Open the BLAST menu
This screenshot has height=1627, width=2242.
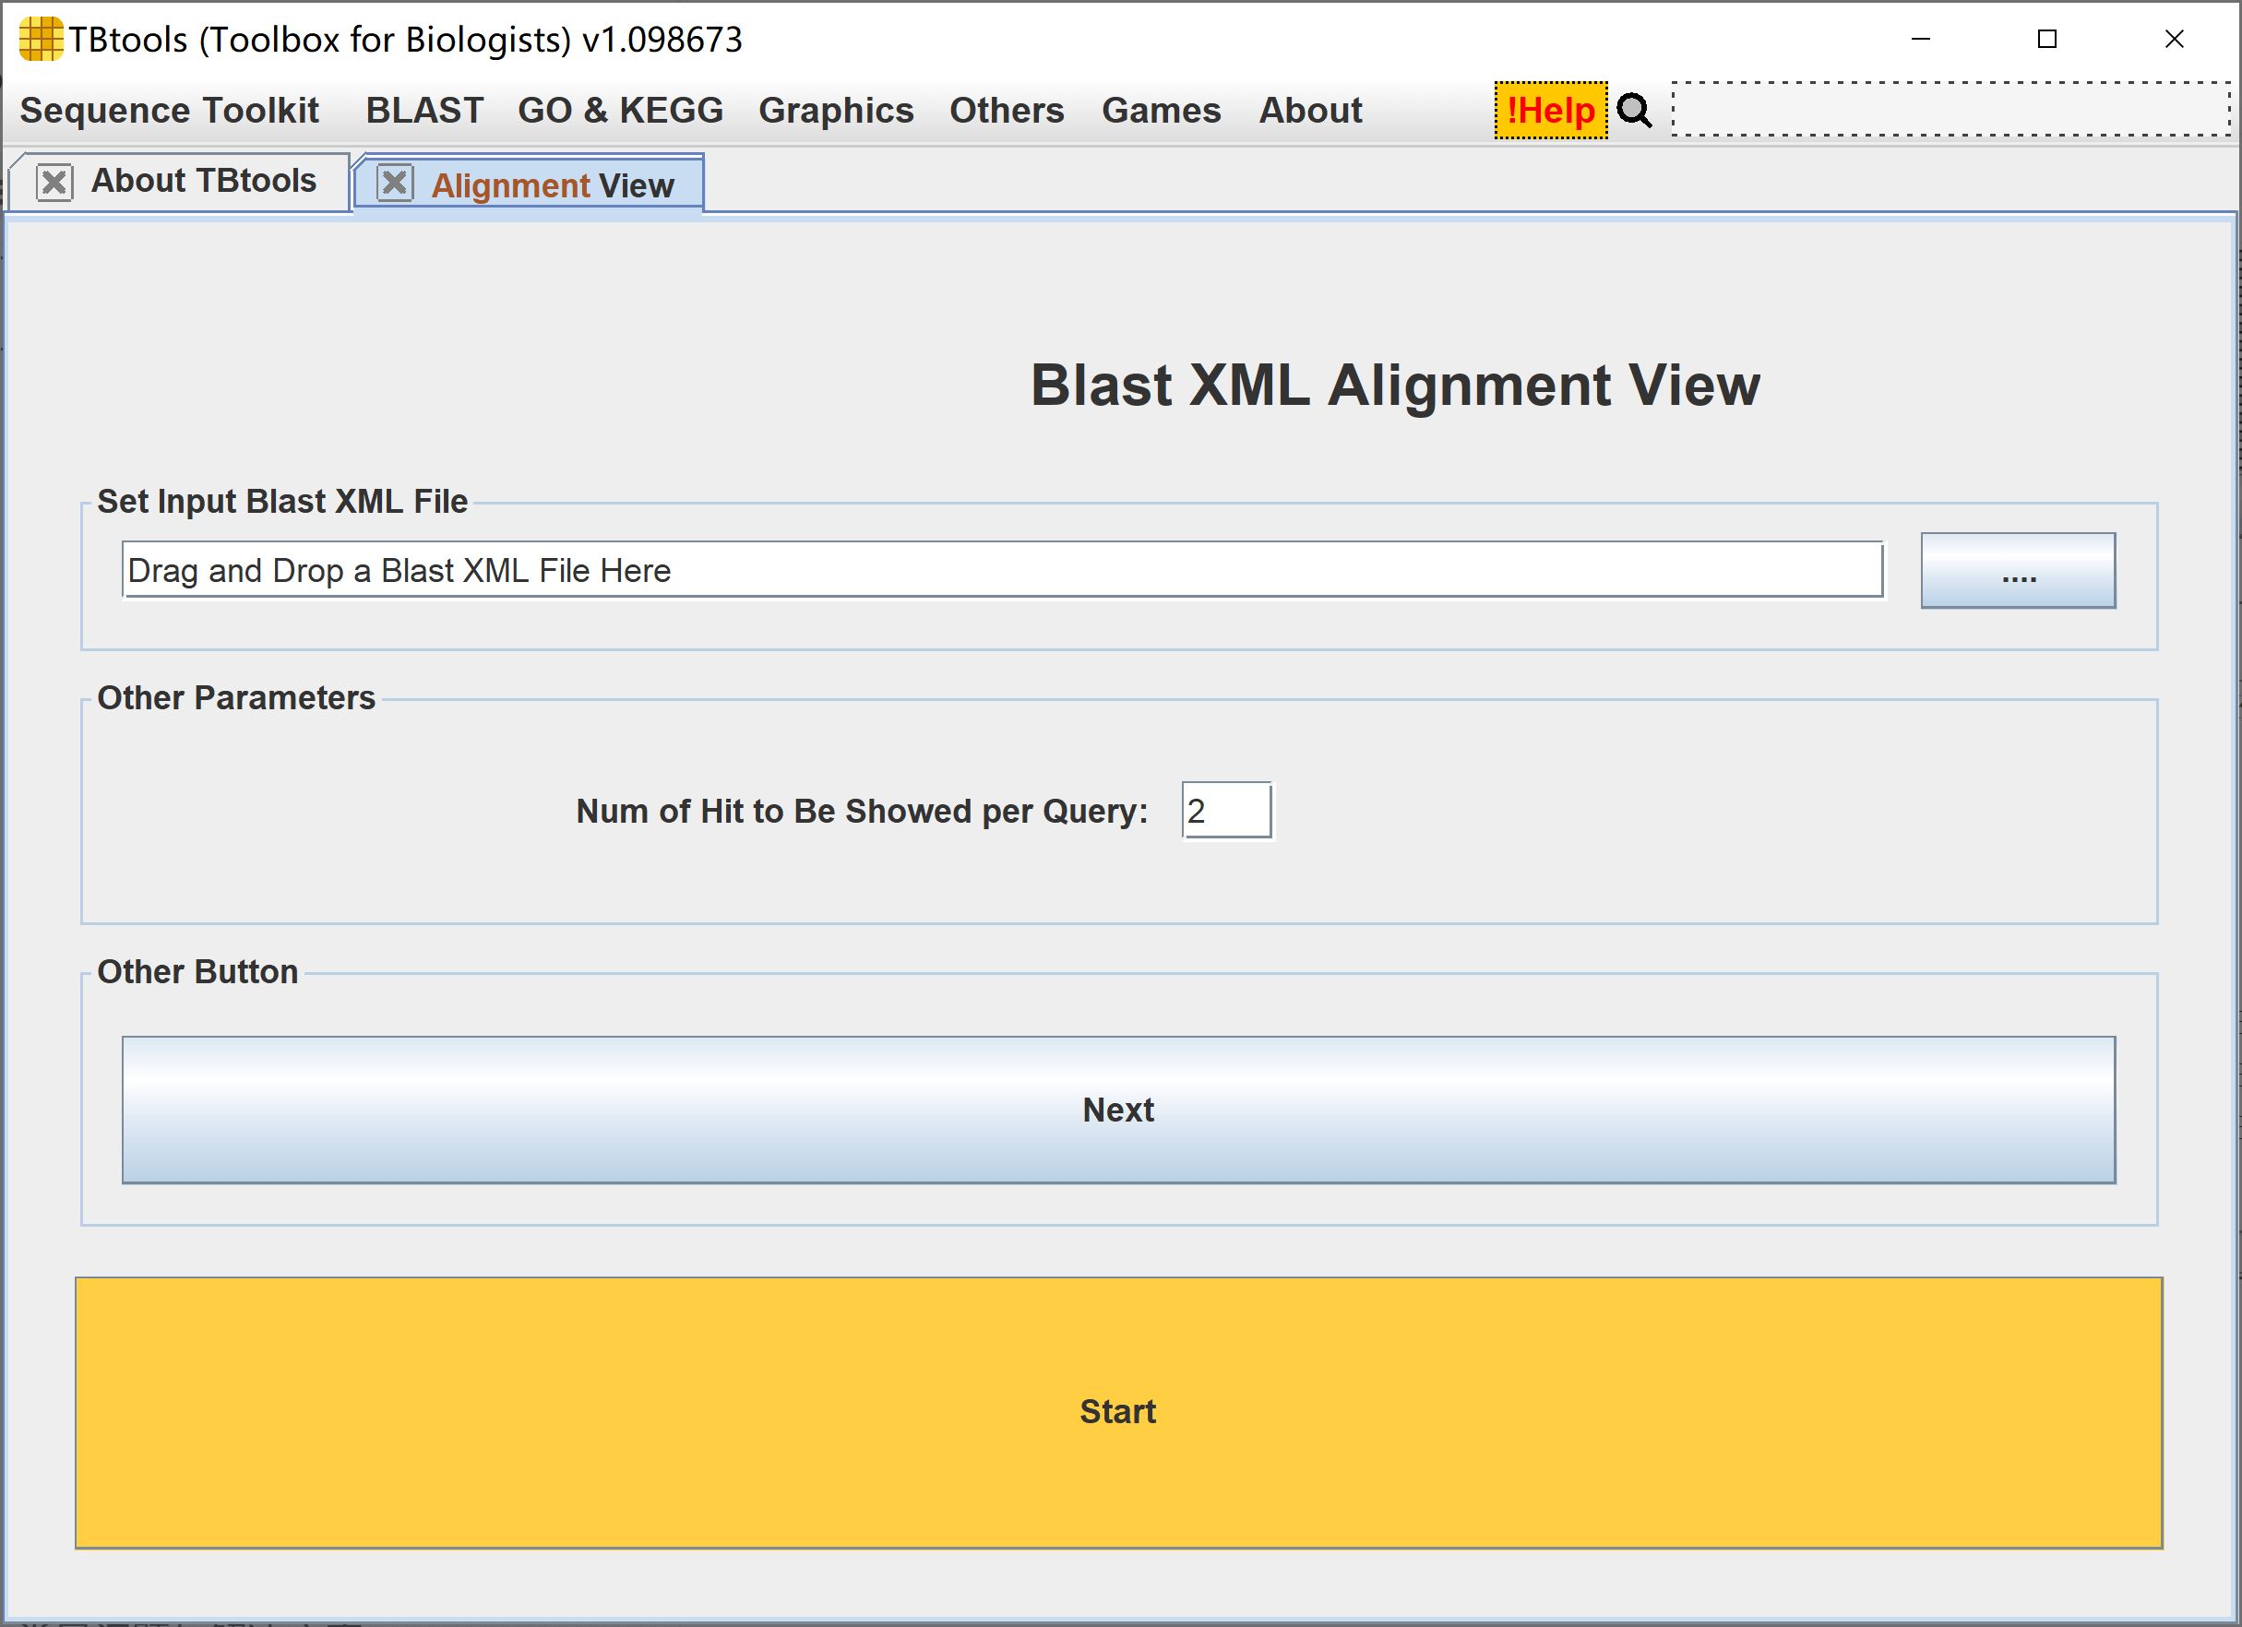tap(424, 111)
